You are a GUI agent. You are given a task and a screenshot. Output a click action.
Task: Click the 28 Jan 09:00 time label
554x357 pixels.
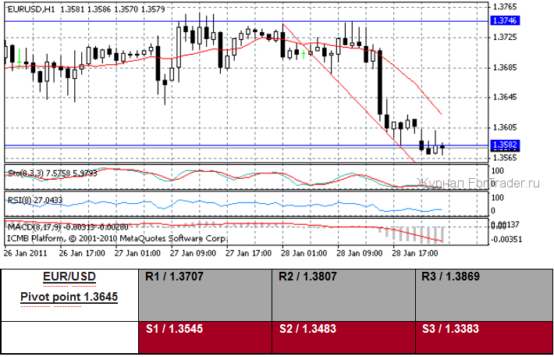coord(360,253)
